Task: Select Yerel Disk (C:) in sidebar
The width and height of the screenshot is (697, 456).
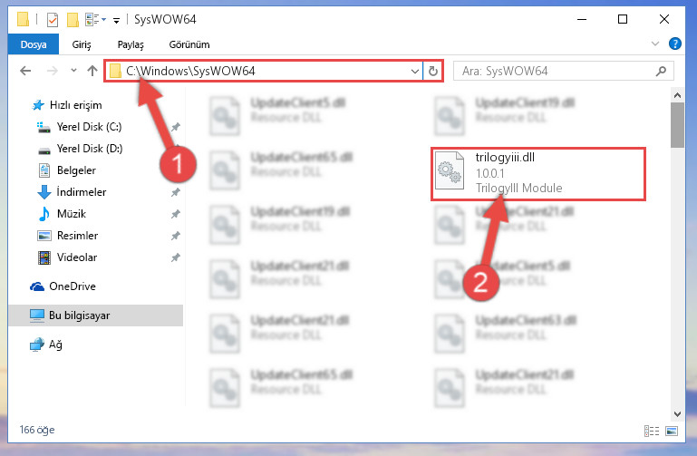Action: pos(90,127)
